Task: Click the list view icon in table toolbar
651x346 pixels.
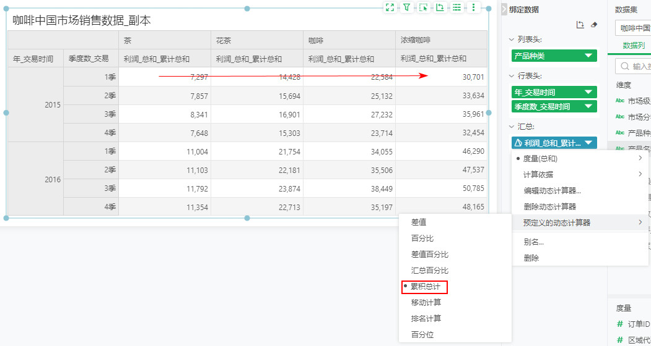Action: 457,7
